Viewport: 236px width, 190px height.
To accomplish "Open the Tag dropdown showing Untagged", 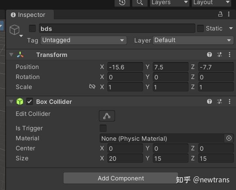I will click(x=84, y=40).
